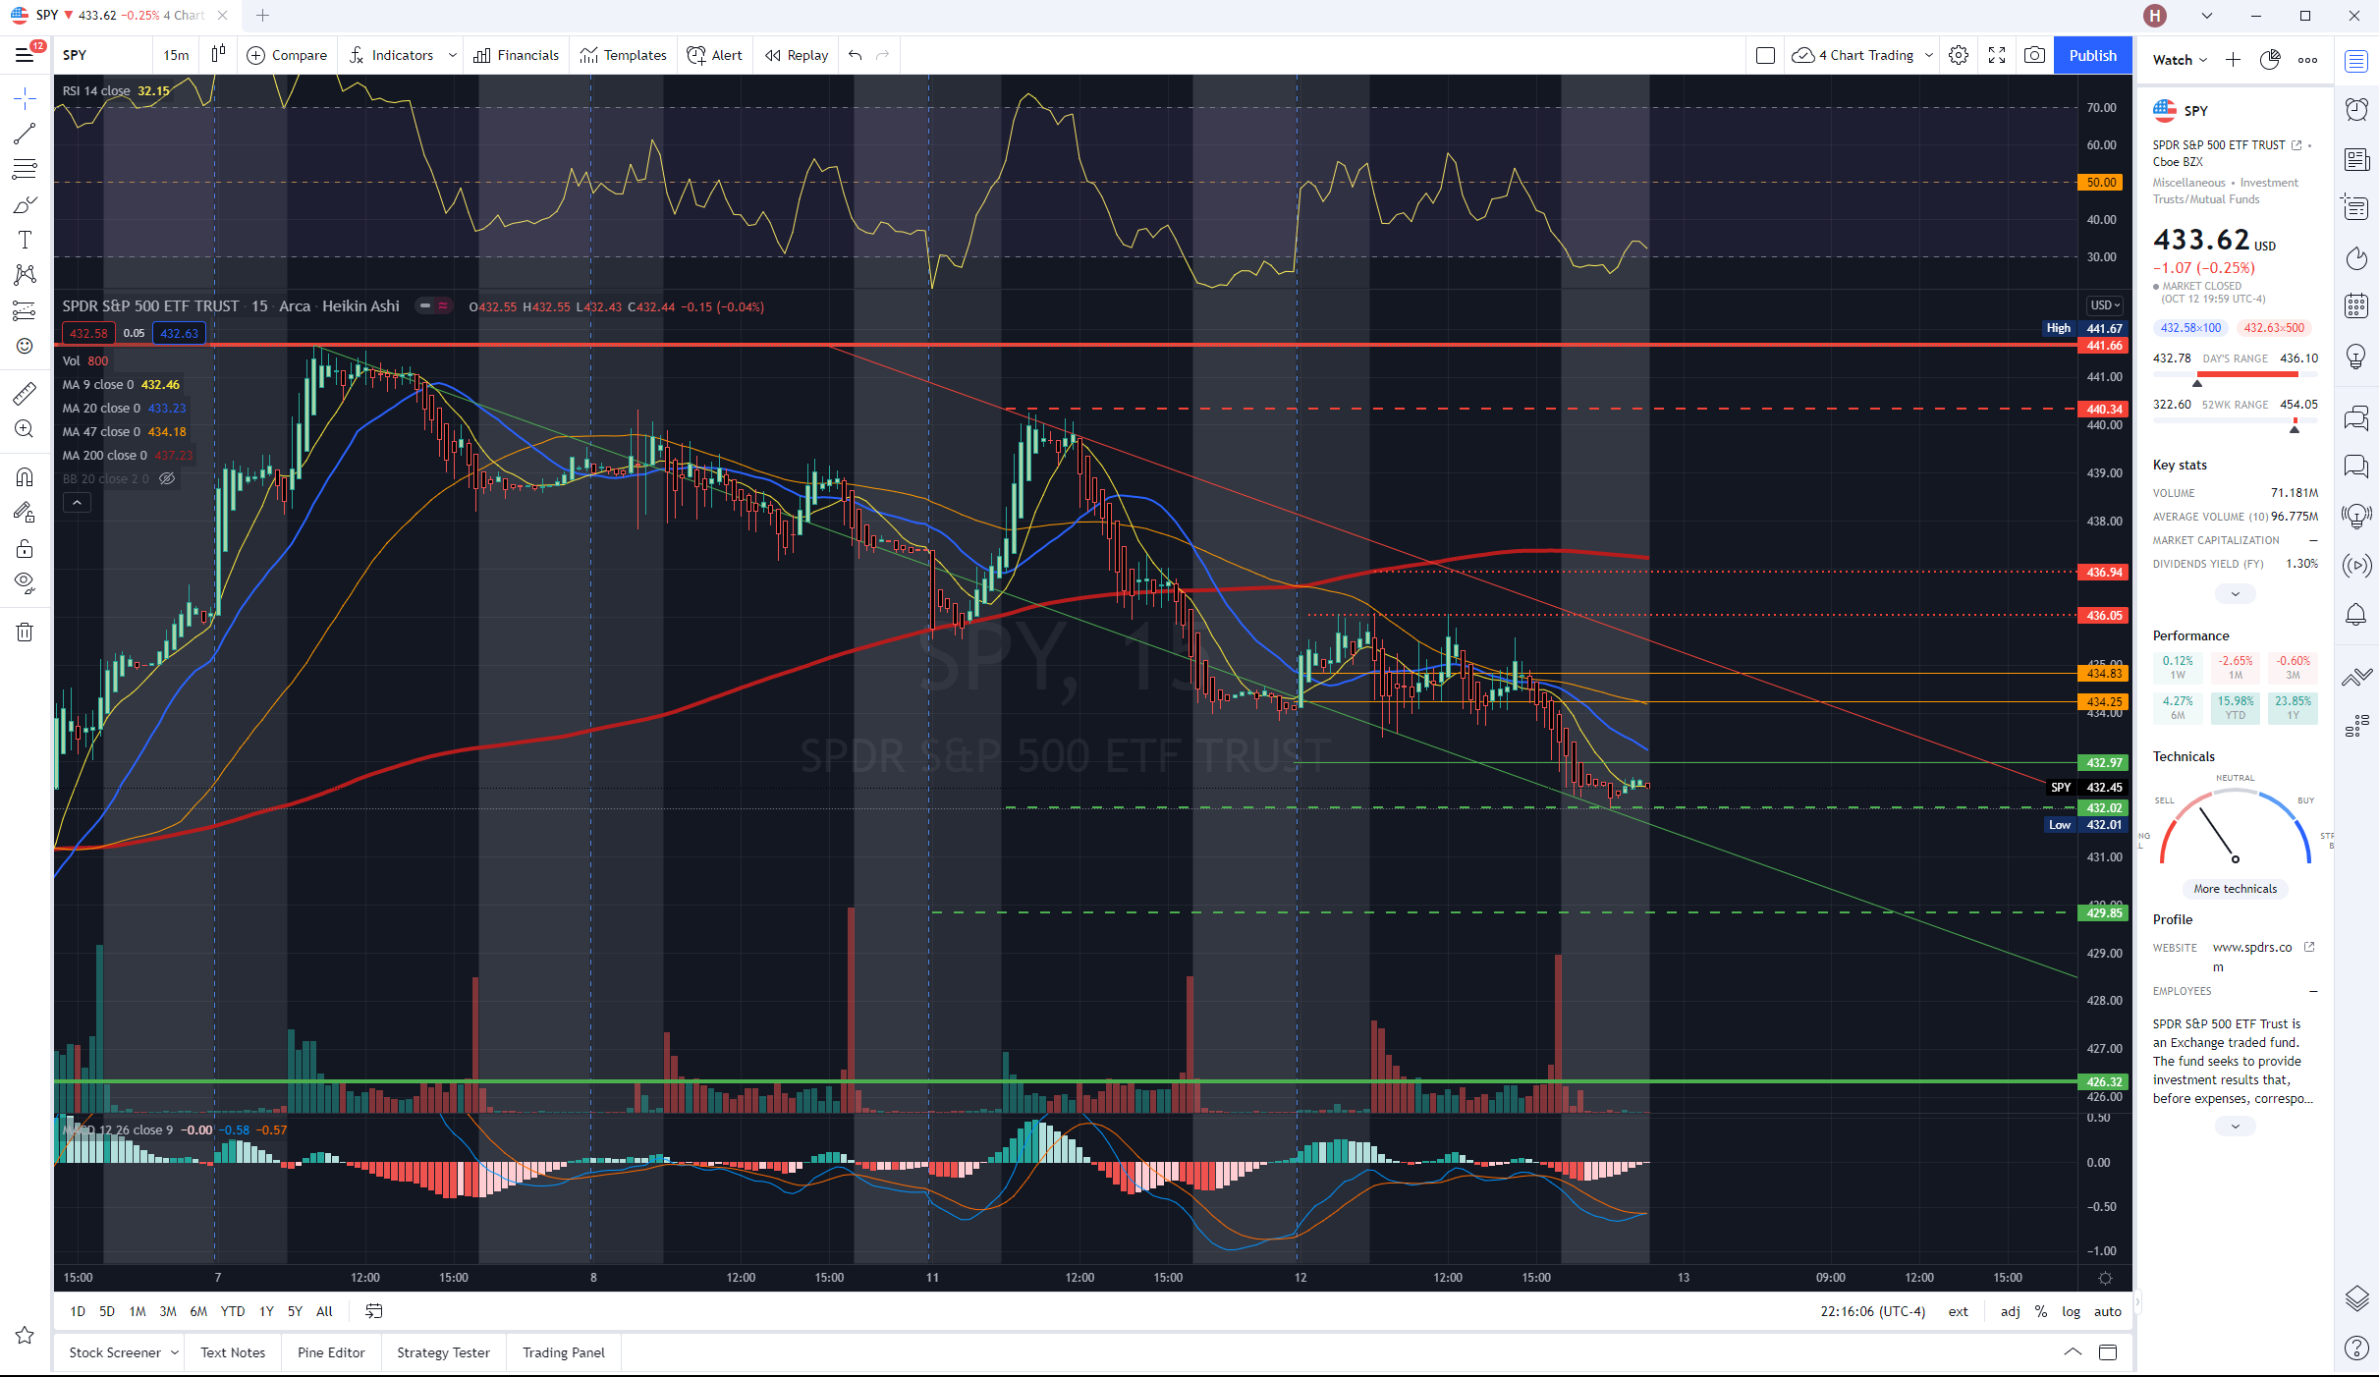Expand the favorite indicators dropdown arrow
Viewport: 2379px width, 1377px height.
[x=453, y=55]
